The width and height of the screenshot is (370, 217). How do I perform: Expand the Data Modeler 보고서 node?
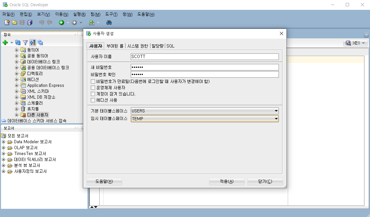pos(4,142)
